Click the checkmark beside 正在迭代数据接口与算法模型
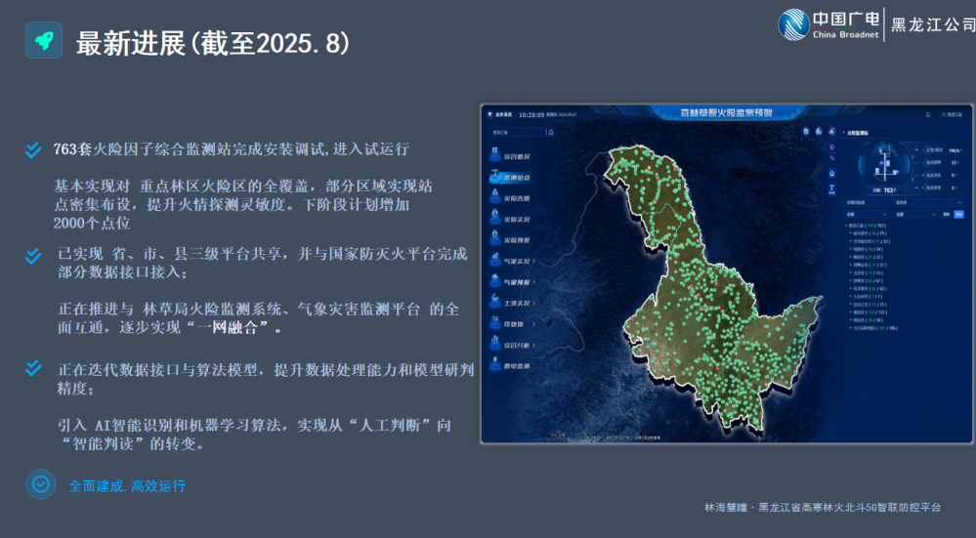 pos(34,368)
